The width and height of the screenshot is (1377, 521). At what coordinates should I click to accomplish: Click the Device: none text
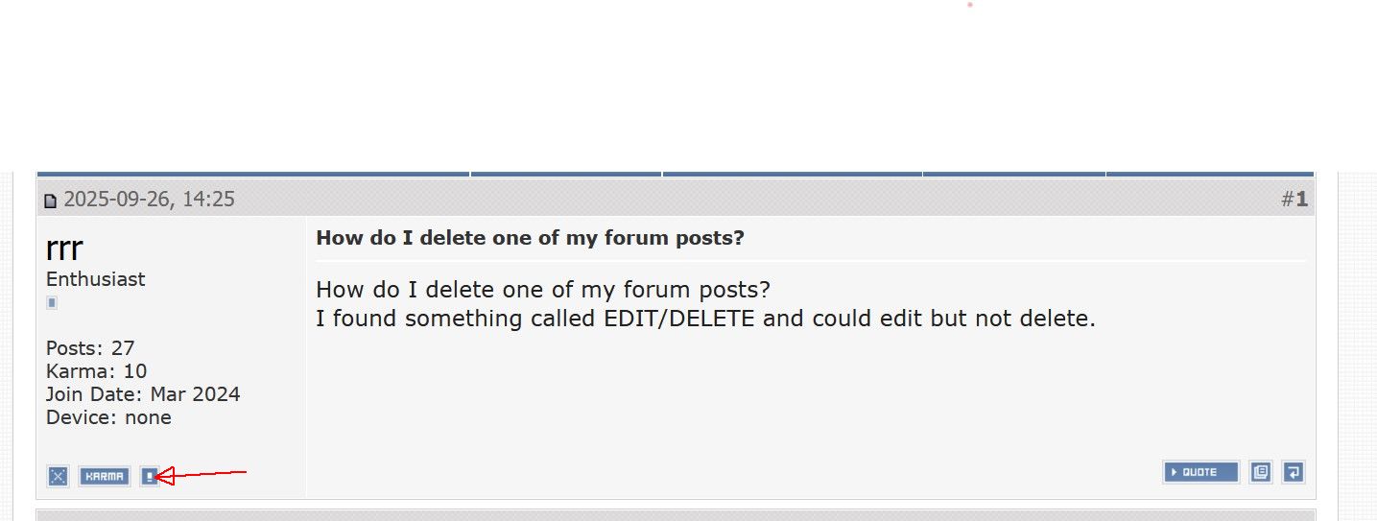108,417
